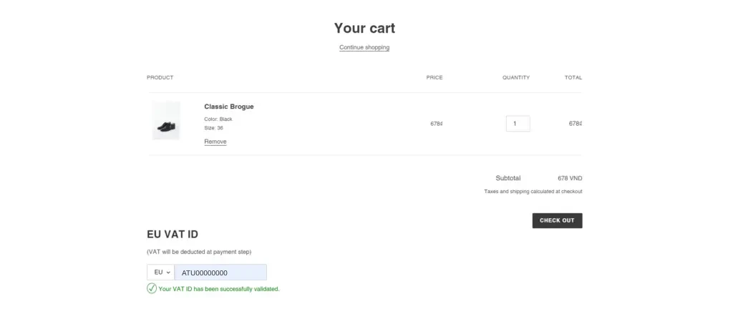This screenshot has width=733, height=309.
Task: Select the 'Your cart' heading
Action: (364, 28)
